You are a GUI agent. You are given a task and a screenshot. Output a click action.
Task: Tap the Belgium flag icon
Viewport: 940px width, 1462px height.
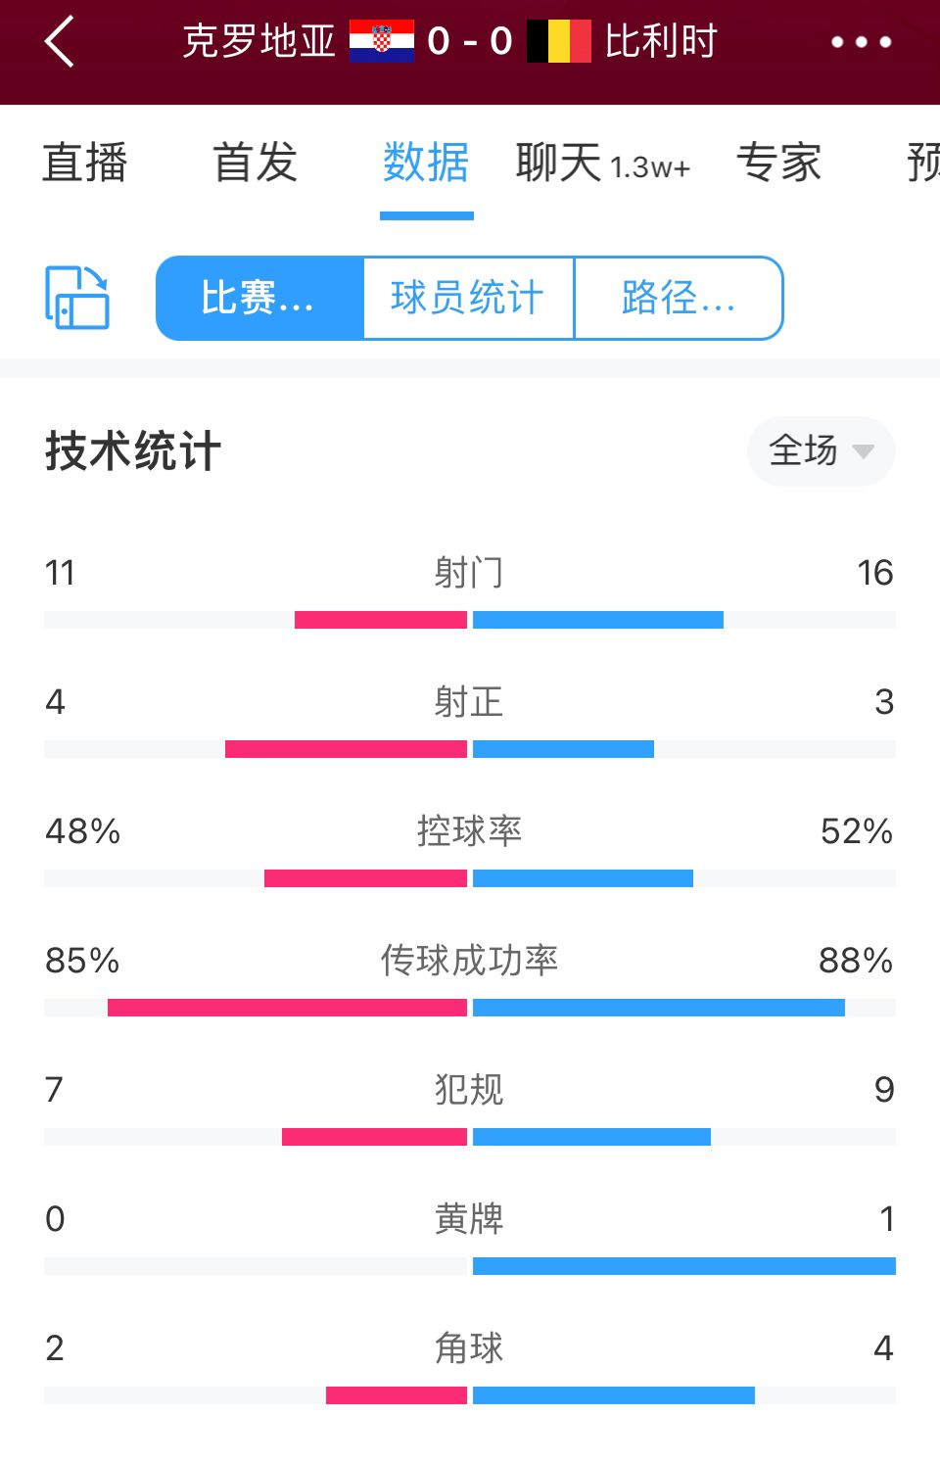[x=559, y=42]
